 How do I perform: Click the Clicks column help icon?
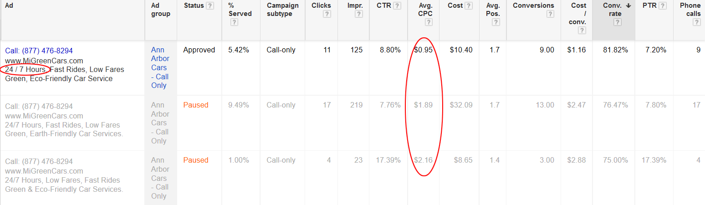pyautogui.click(x=327, y=14)
